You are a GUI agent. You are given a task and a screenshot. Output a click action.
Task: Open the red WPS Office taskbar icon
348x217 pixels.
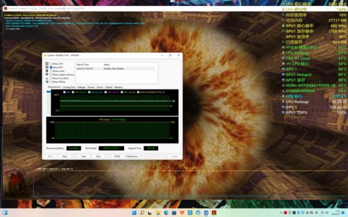[x=182, y=213]
